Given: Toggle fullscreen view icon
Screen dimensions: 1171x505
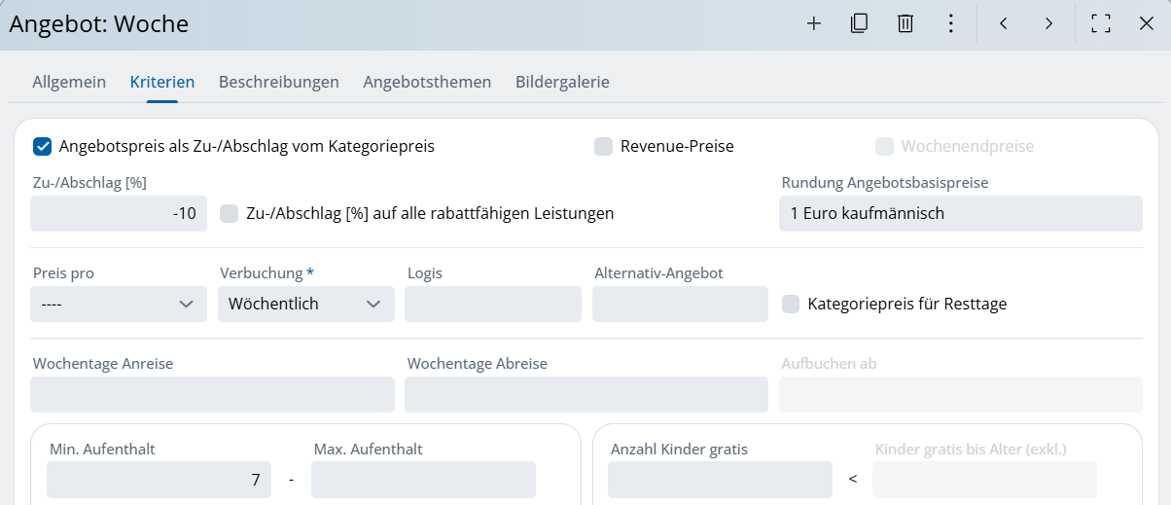Looking at the screenshot, I should [x=1101, y=24].
